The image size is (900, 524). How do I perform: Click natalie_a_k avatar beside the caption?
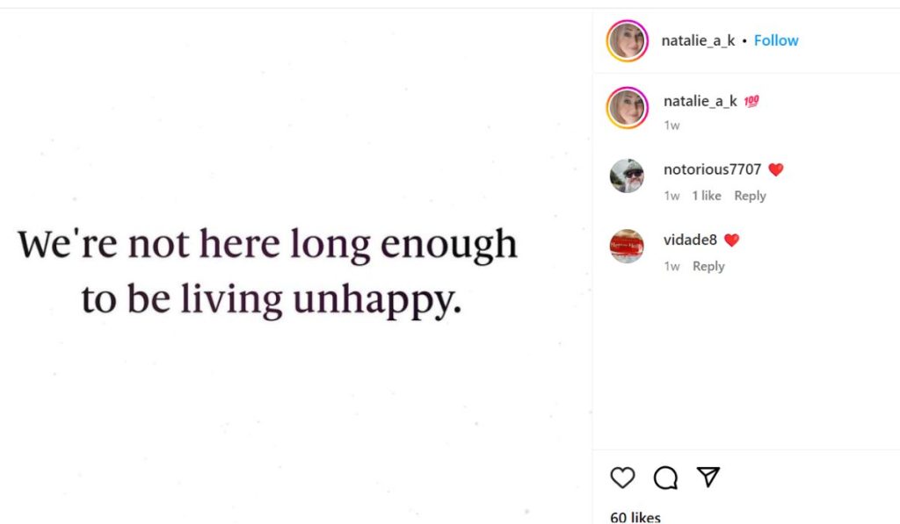tap(628, 108)
